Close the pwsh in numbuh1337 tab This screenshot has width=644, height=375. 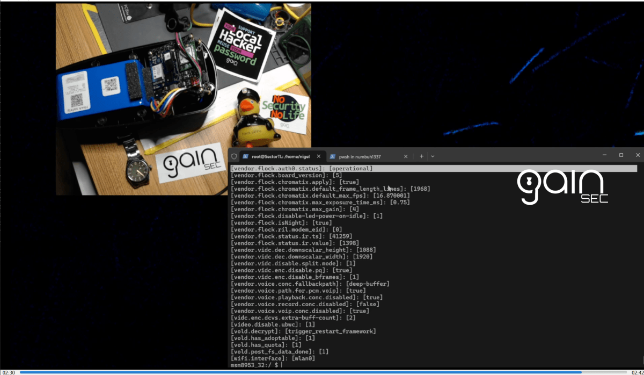405,156
